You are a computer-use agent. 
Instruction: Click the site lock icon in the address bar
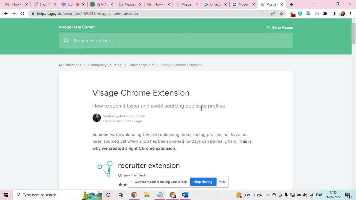click(x=33, y=13)
